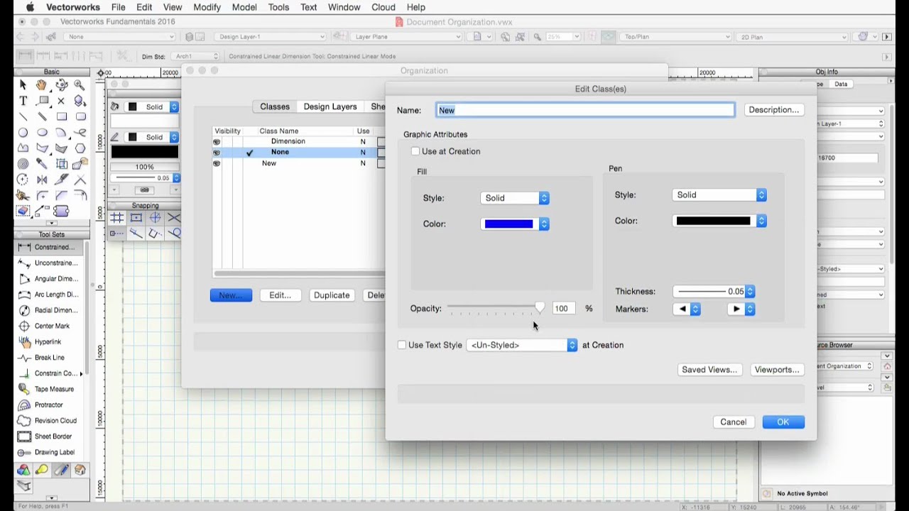Select the Flyover tool
This screenshot has height=511, width=909.
click(x=61, y=84)
